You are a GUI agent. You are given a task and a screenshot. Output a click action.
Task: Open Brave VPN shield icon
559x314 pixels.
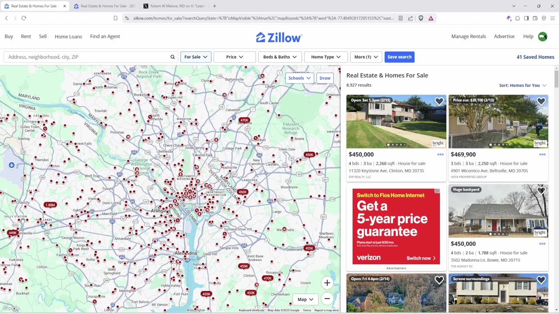544,18
